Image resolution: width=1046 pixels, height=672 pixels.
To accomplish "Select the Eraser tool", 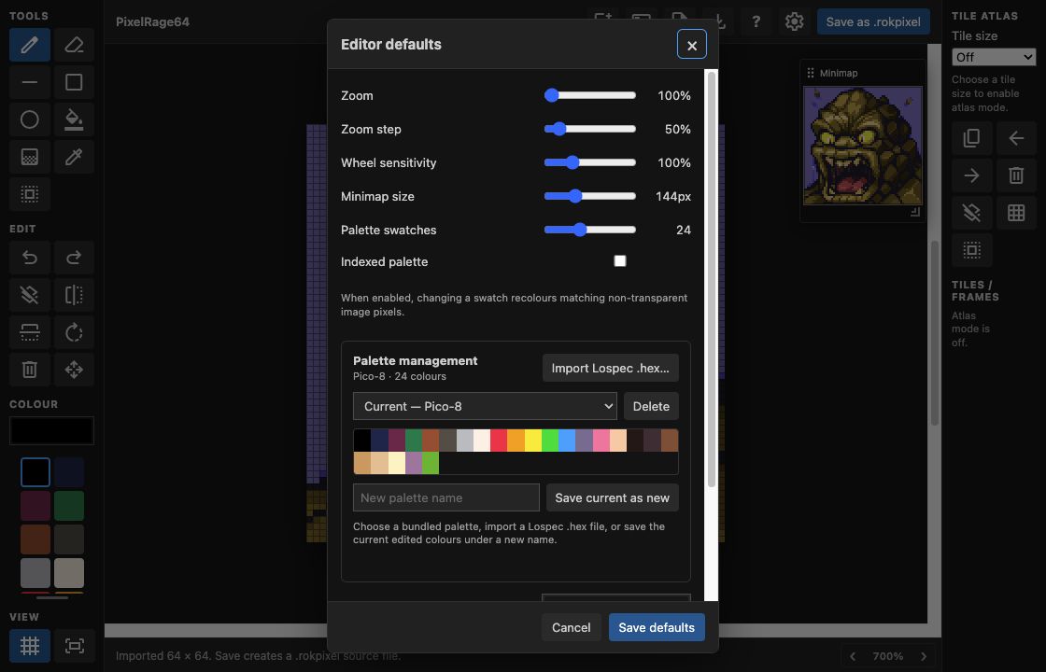I will 74,45.
